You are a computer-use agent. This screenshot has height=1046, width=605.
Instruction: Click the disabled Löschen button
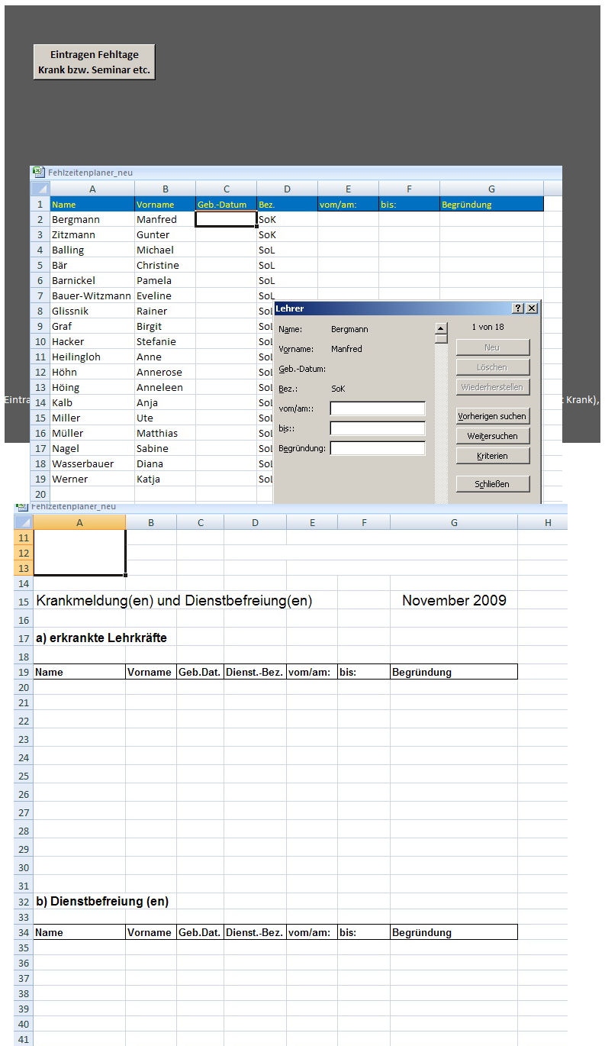(493, 367)
